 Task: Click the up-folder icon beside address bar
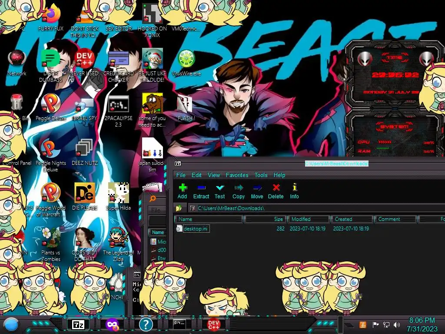click(x=179, y=208)
